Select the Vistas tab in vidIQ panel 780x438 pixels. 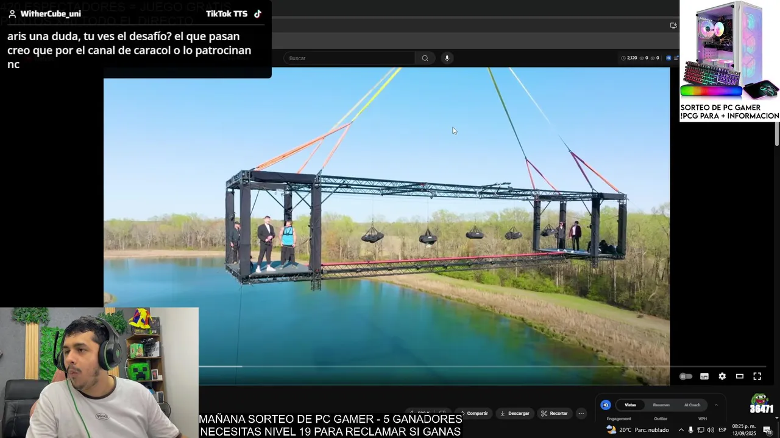coord(631,405)
